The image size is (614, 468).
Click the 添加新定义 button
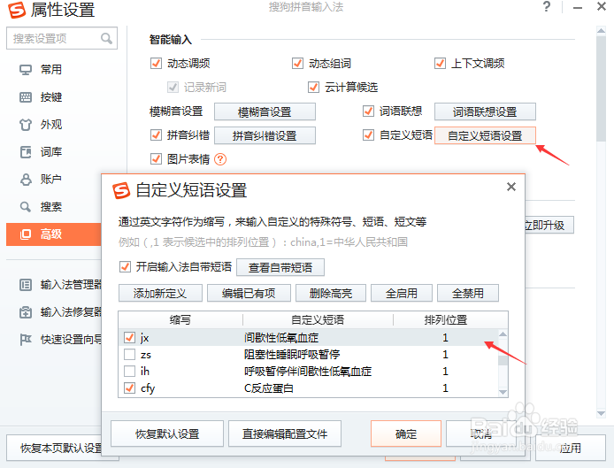[x=160, y=294]
